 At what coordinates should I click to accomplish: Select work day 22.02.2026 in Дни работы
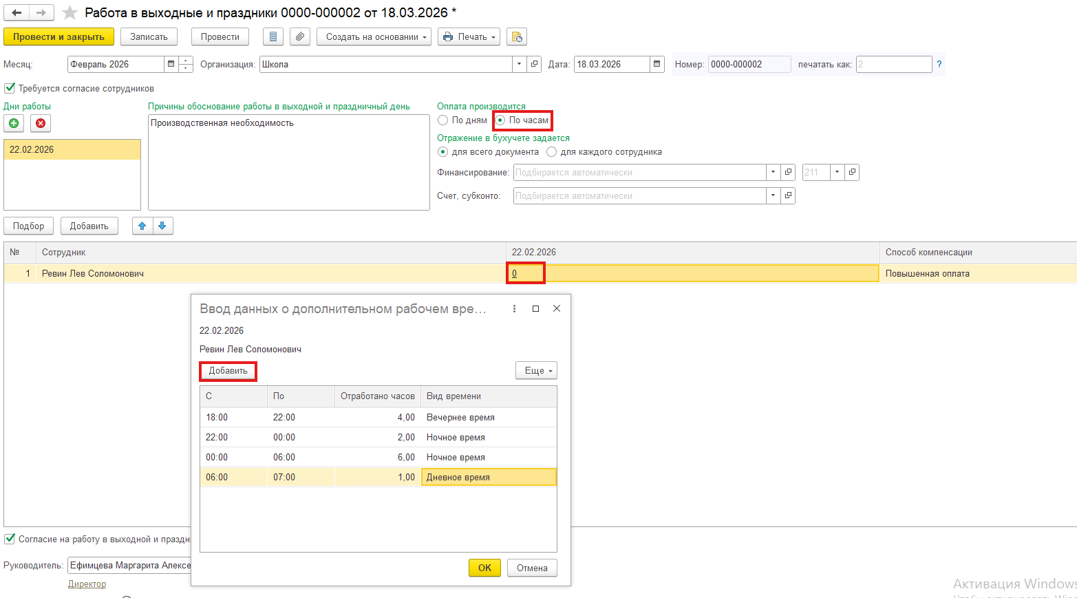(x=72, y=149)
